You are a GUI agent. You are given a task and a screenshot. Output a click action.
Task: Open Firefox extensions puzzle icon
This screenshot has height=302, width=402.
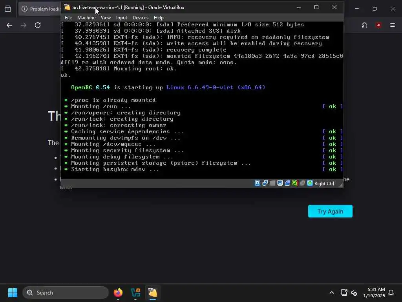coord(364,25)
